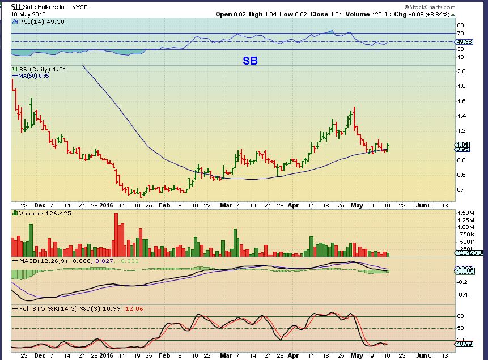Click the RSI(14) legend icon

click(15, 22)
